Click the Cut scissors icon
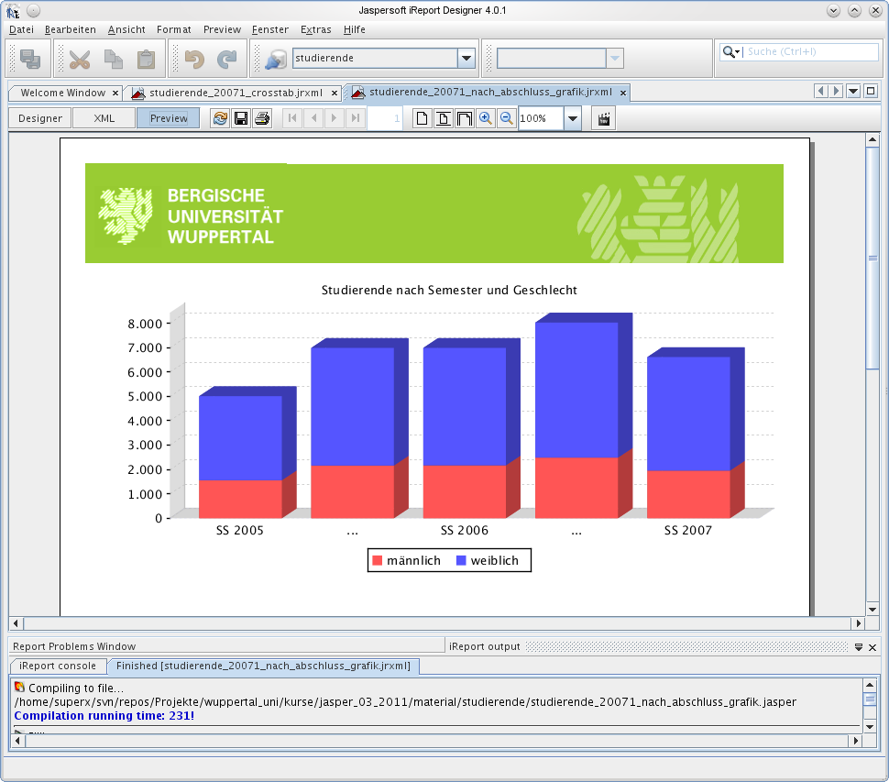The height and width of the screenshot is (782, 889). (x=80, y=59)
